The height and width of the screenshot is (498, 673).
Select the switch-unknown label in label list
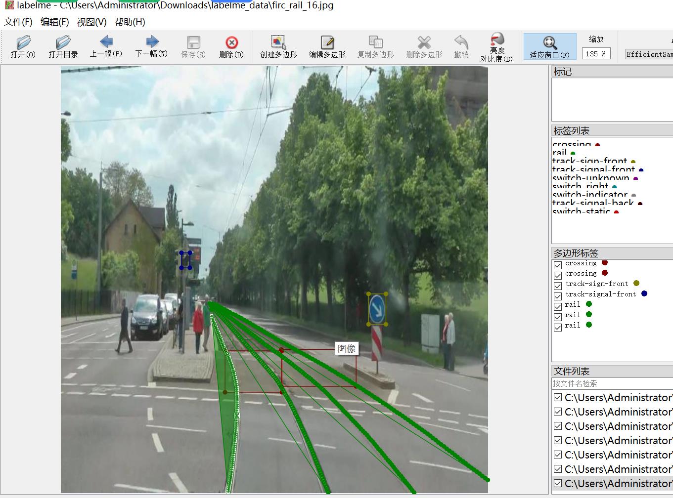590,178
